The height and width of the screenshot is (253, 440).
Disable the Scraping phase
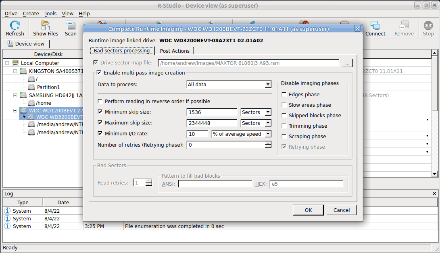(x=284, y=136)
